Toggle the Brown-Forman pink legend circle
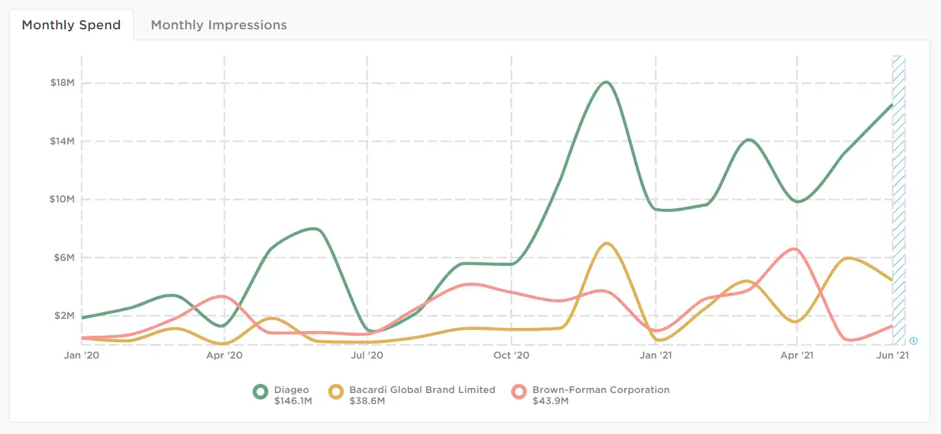Viewport: 941px width, 434px height. tap(519, 391)
